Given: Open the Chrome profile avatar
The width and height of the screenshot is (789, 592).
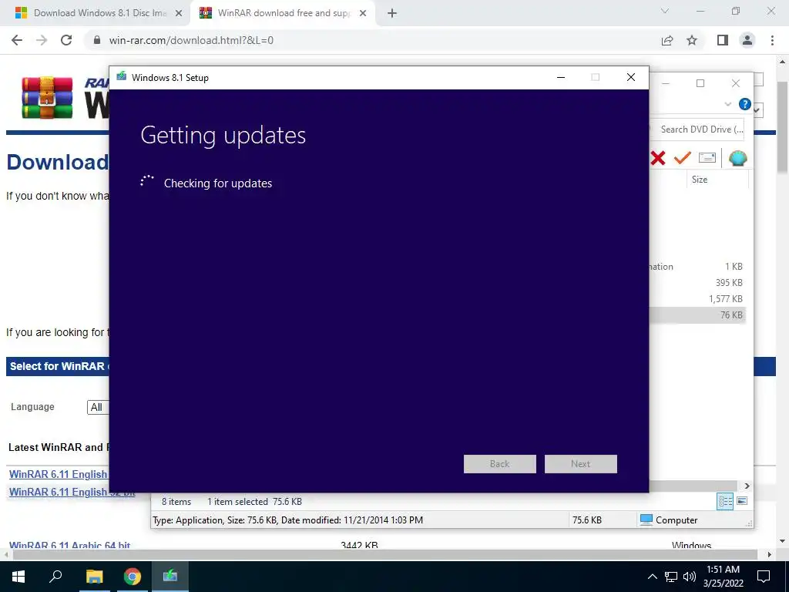Looking at the screenshot, I should (747, 40).
